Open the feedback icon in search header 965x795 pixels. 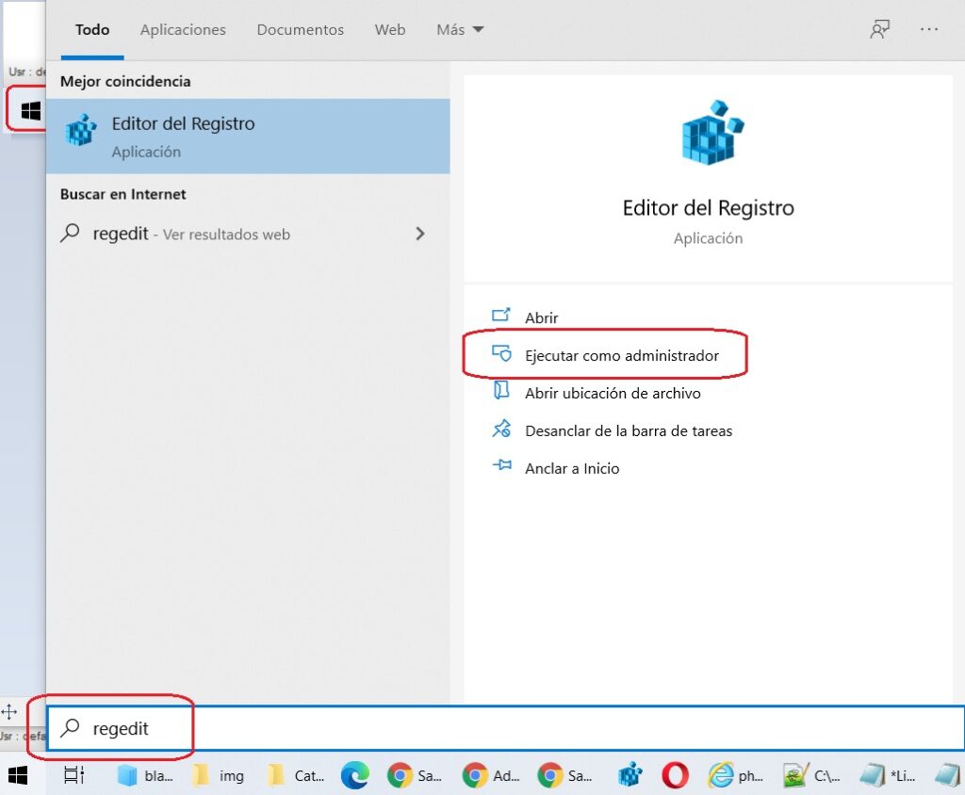pos(879,30)
